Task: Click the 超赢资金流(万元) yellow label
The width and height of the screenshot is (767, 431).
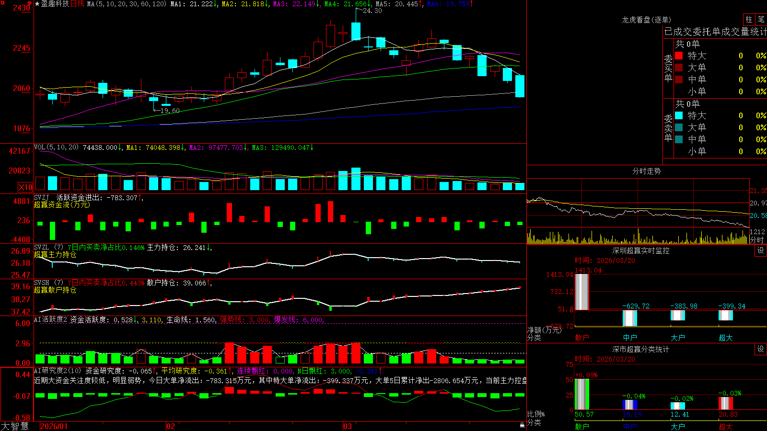Action: point(62,204)
